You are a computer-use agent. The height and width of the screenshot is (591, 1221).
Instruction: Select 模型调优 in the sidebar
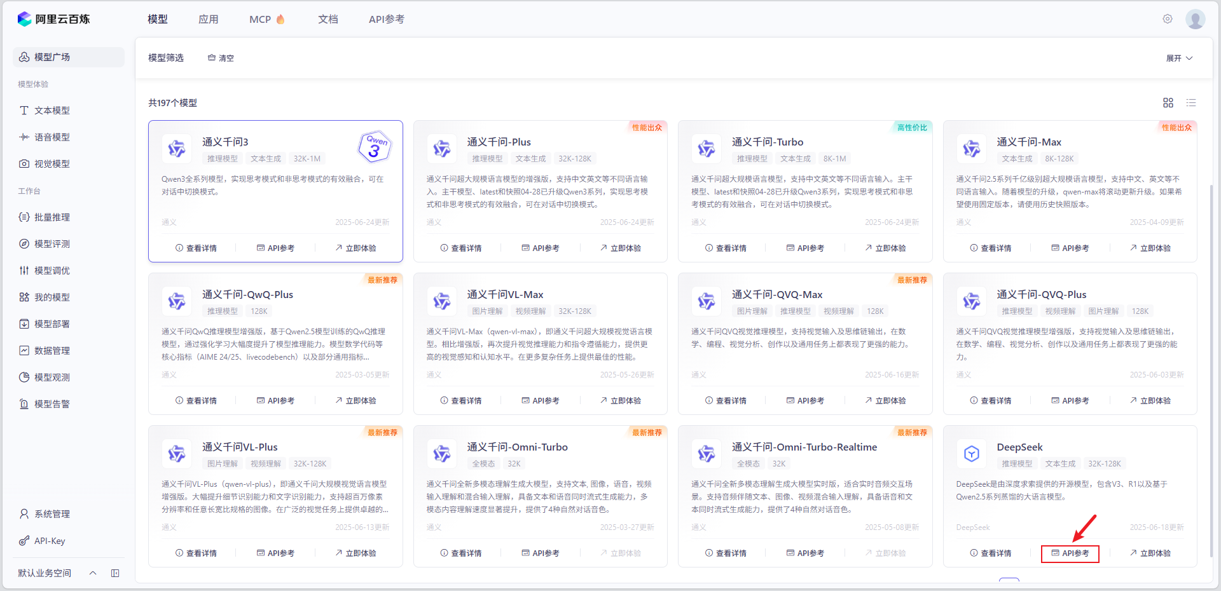(x=51, y=270)
